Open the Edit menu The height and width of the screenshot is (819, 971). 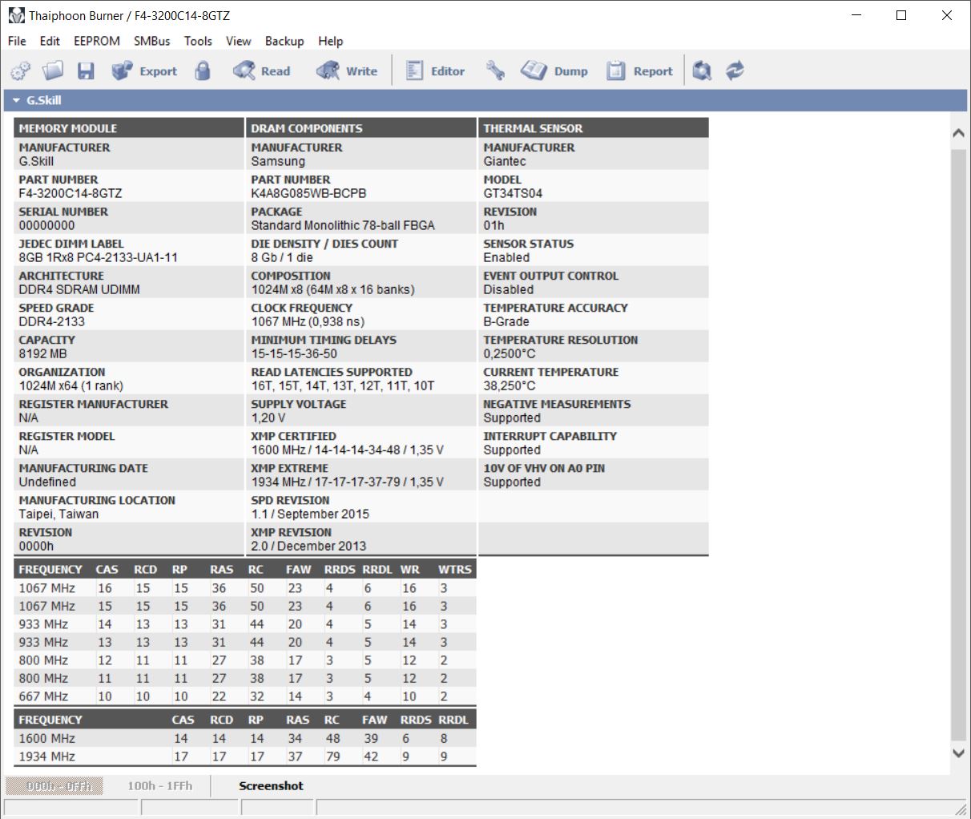pyautogui.click(x=50, y=41)
